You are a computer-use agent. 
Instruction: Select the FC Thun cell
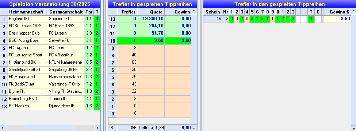click(x=66, y=48)
